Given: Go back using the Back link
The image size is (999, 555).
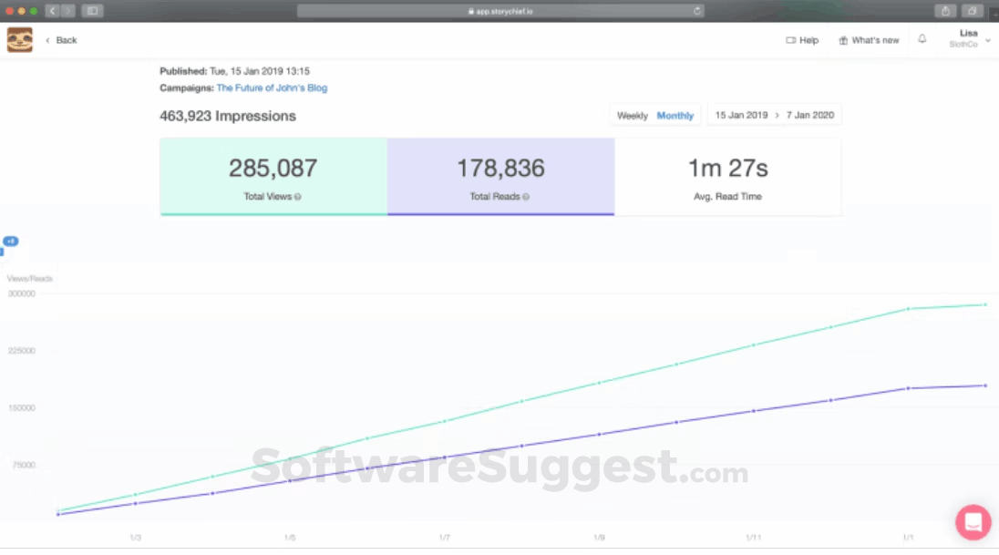Looking at the screenshot, I should pos(61,40).
